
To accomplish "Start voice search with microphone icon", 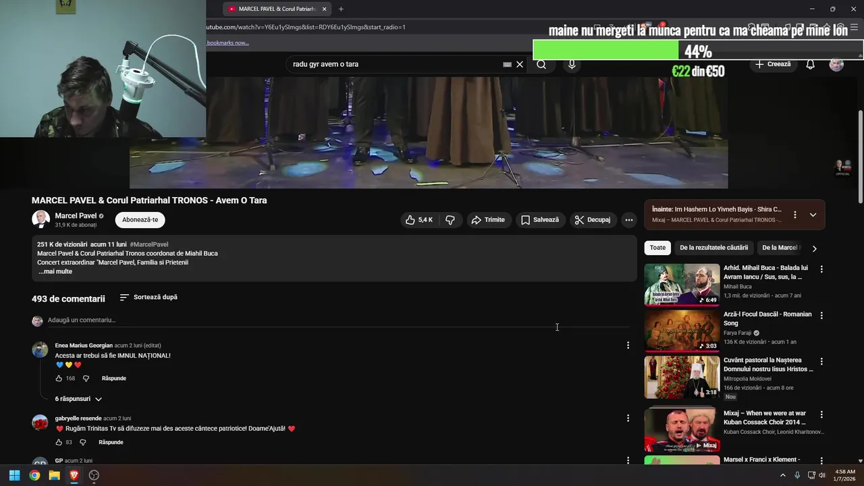I will click(572, 64).
